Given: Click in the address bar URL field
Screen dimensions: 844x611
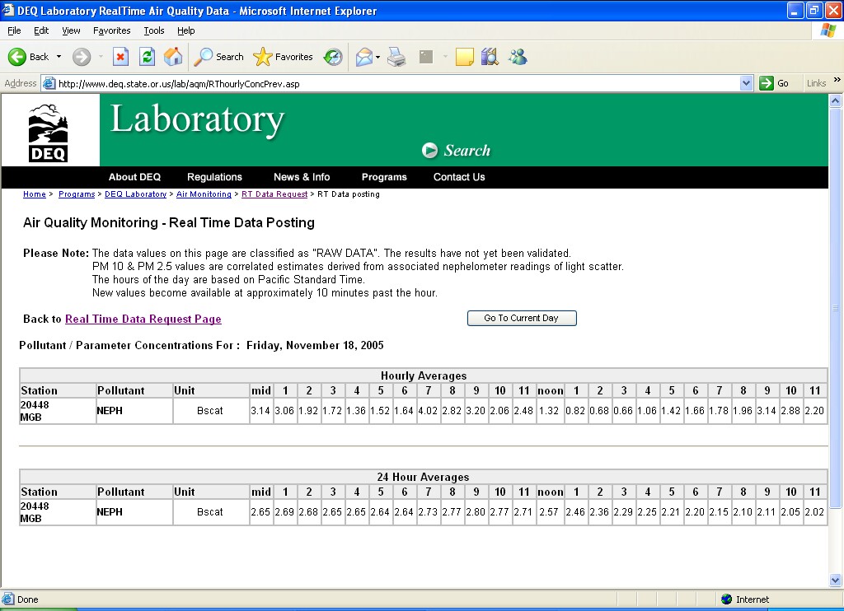Looking at the screenshot, I should coord(396,83).
